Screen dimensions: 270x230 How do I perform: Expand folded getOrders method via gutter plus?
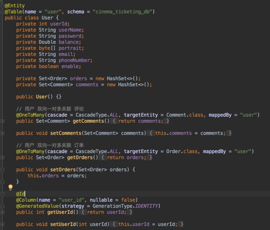coord(2,157)
